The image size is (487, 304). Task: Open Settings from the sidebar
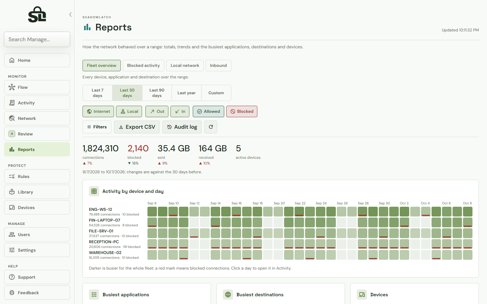coord(37,250)
